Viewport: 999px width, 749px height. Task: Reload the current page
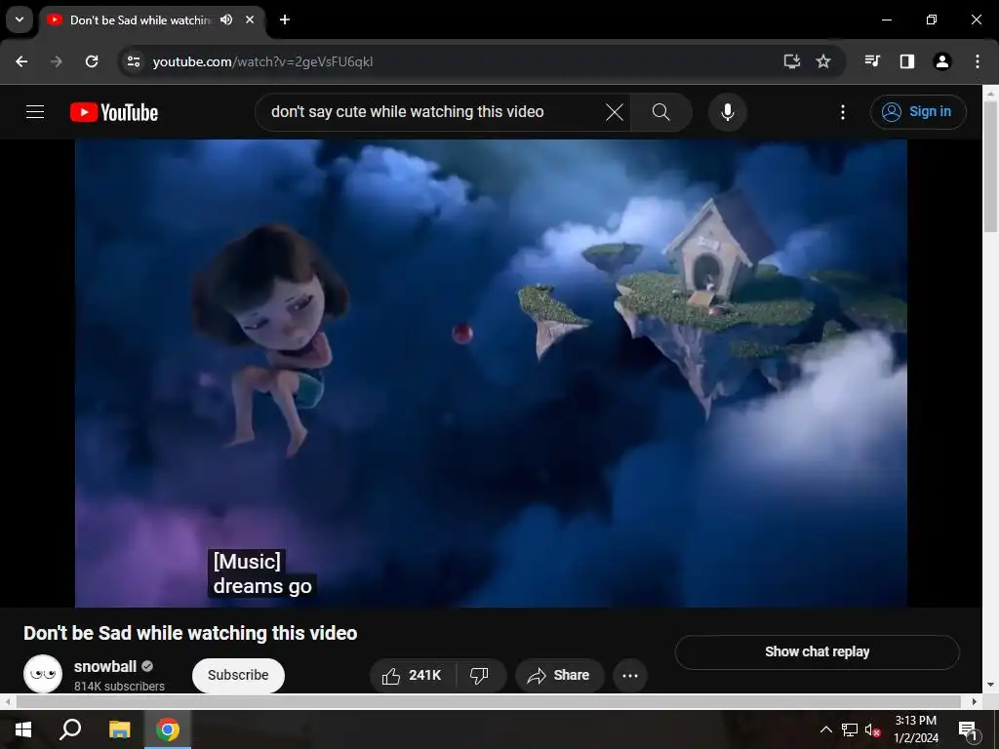(x=92, y=61)
